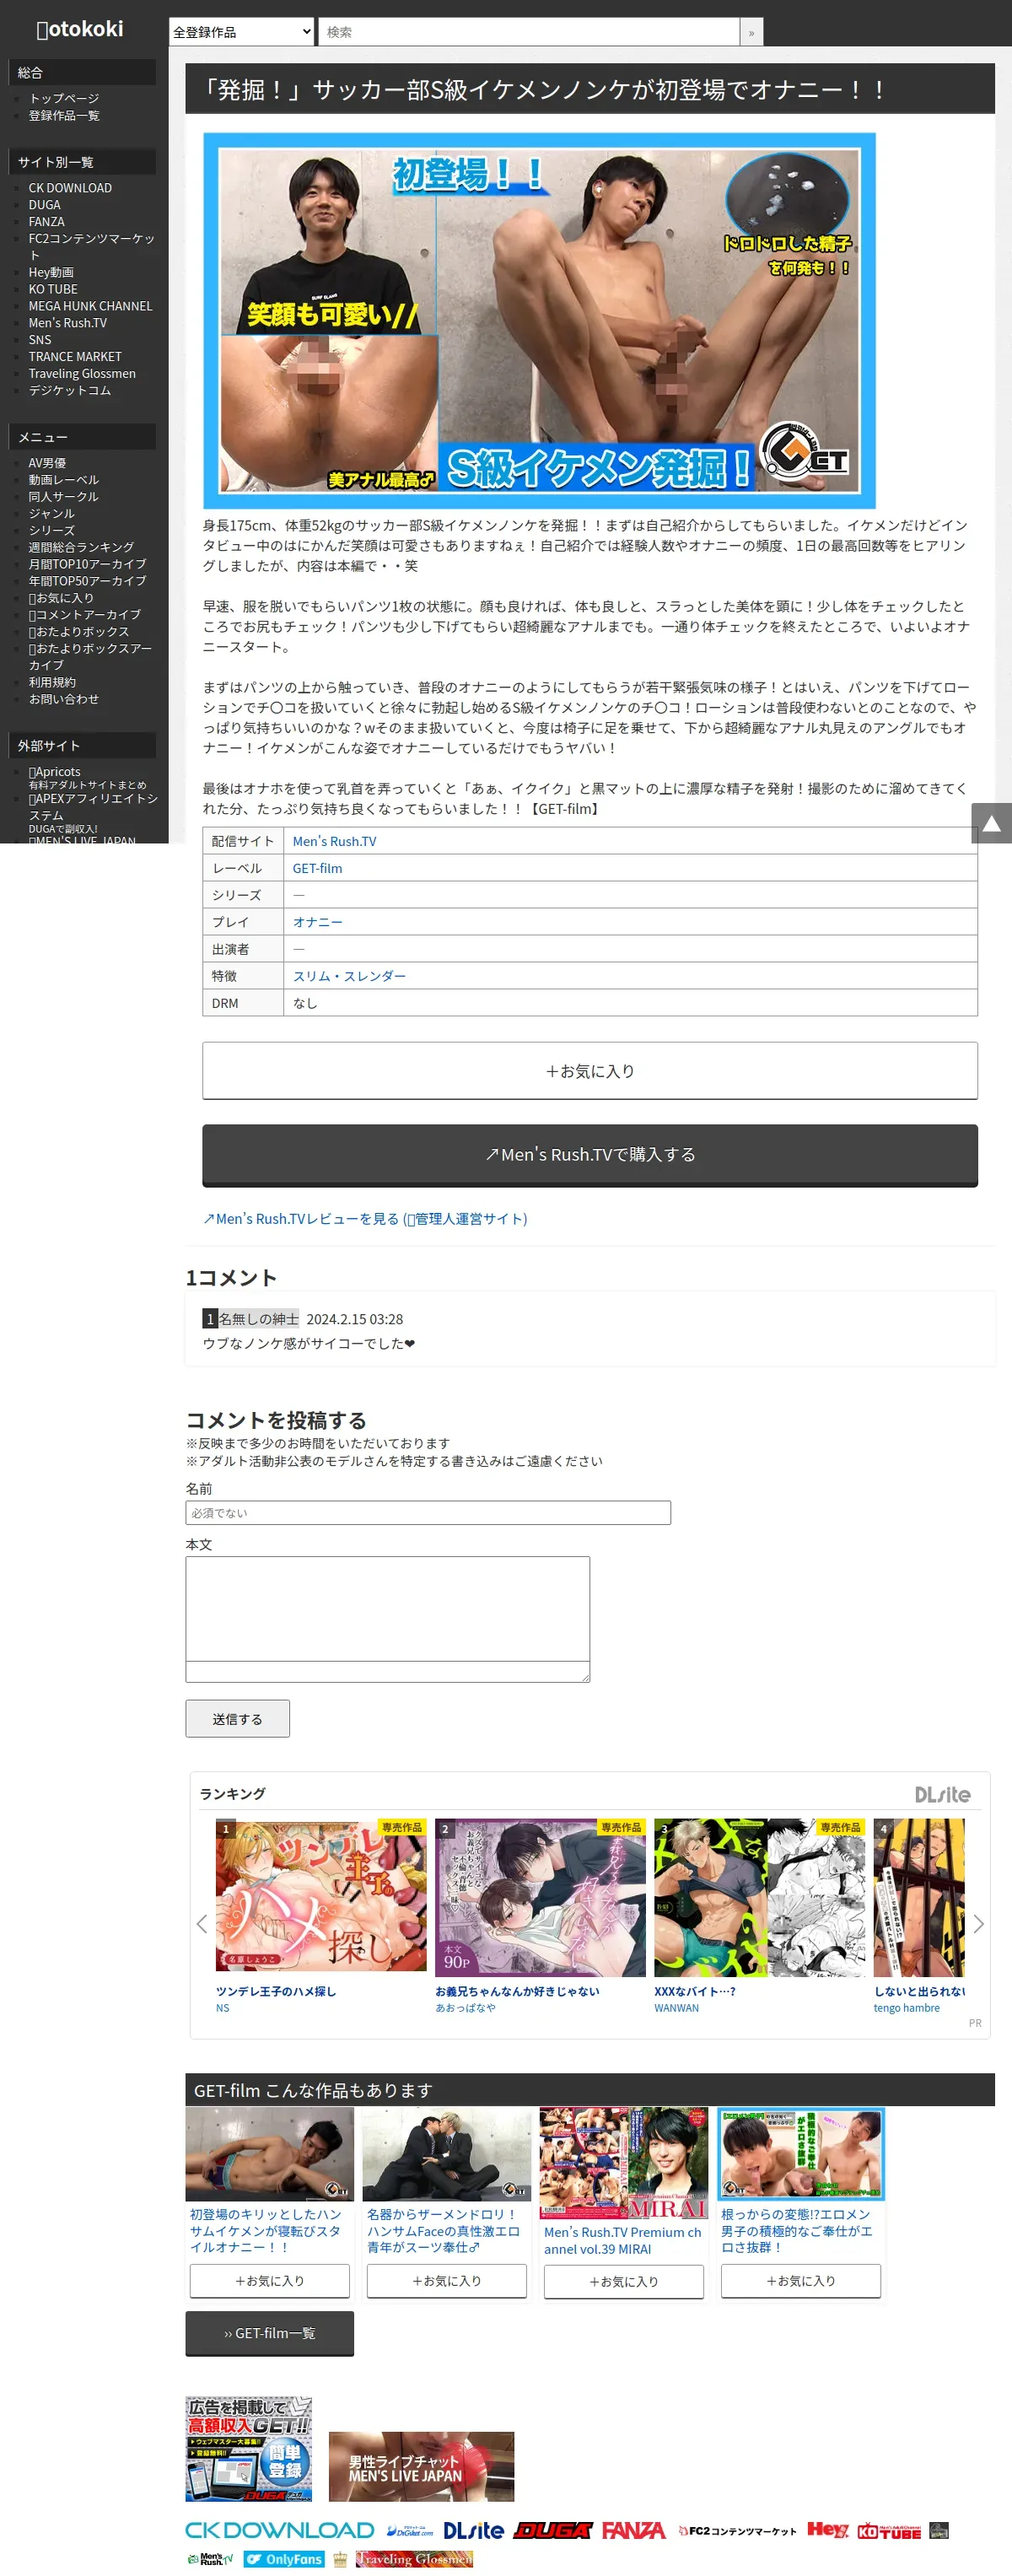Open 登録作品一覧 in sidebar
1012x2576 pixels.
(64, 115)
